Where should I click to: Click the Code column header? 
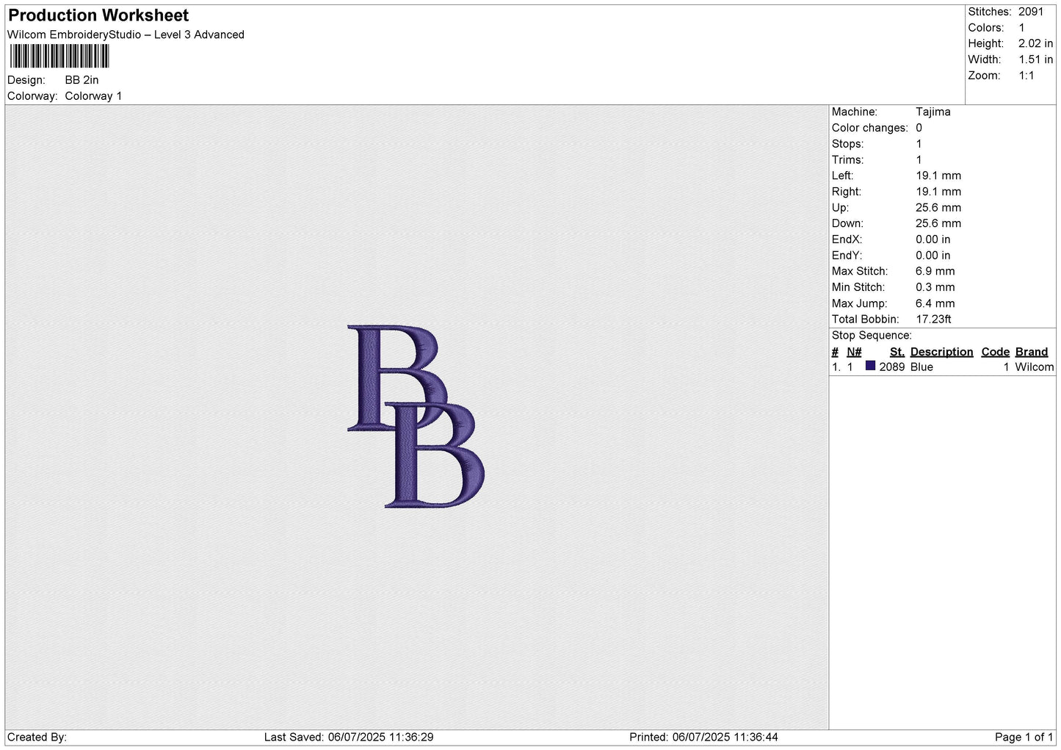tap(995, 352)
